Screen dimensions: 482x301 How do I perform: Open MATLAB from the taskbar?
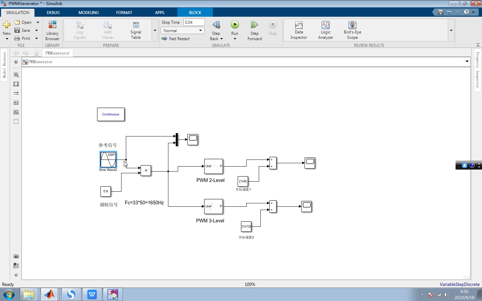pos(50,294)
